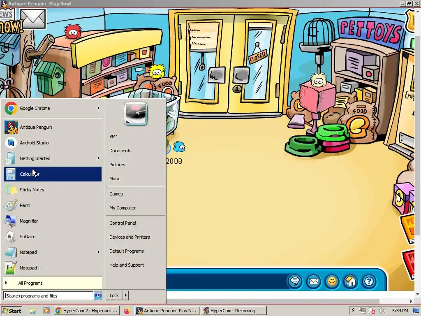421x316 pixels.
Task: Expand All Programs list
Action: click(53, 283)
